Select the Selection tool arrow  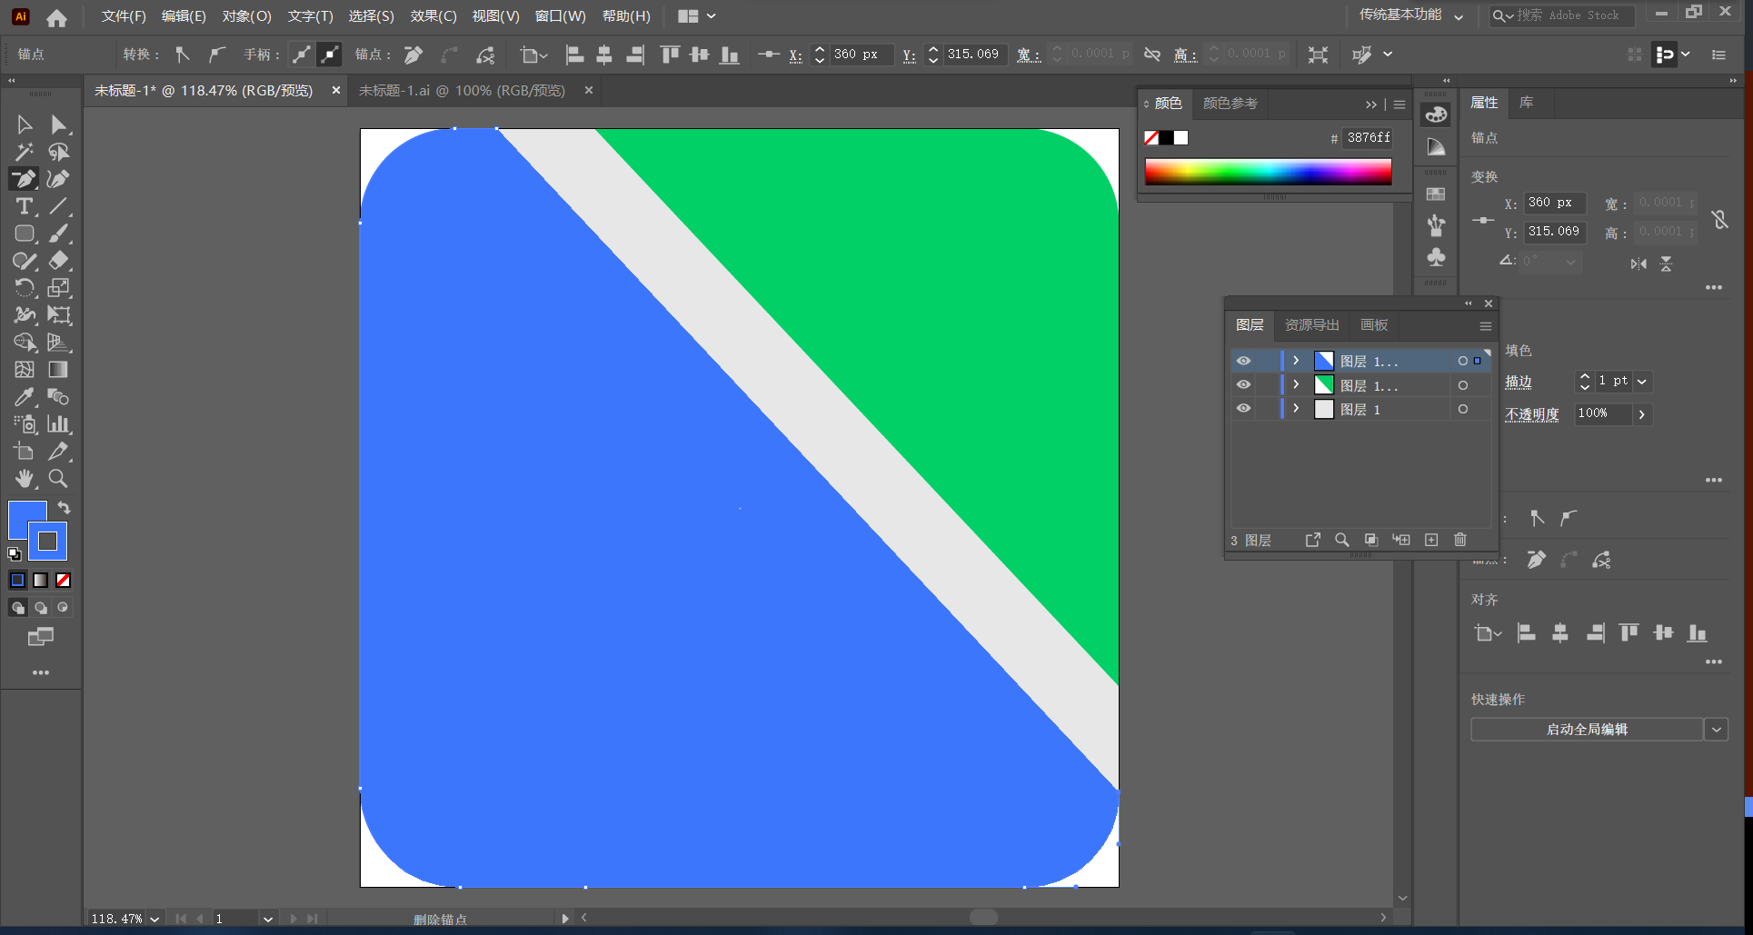pos(25,124)
